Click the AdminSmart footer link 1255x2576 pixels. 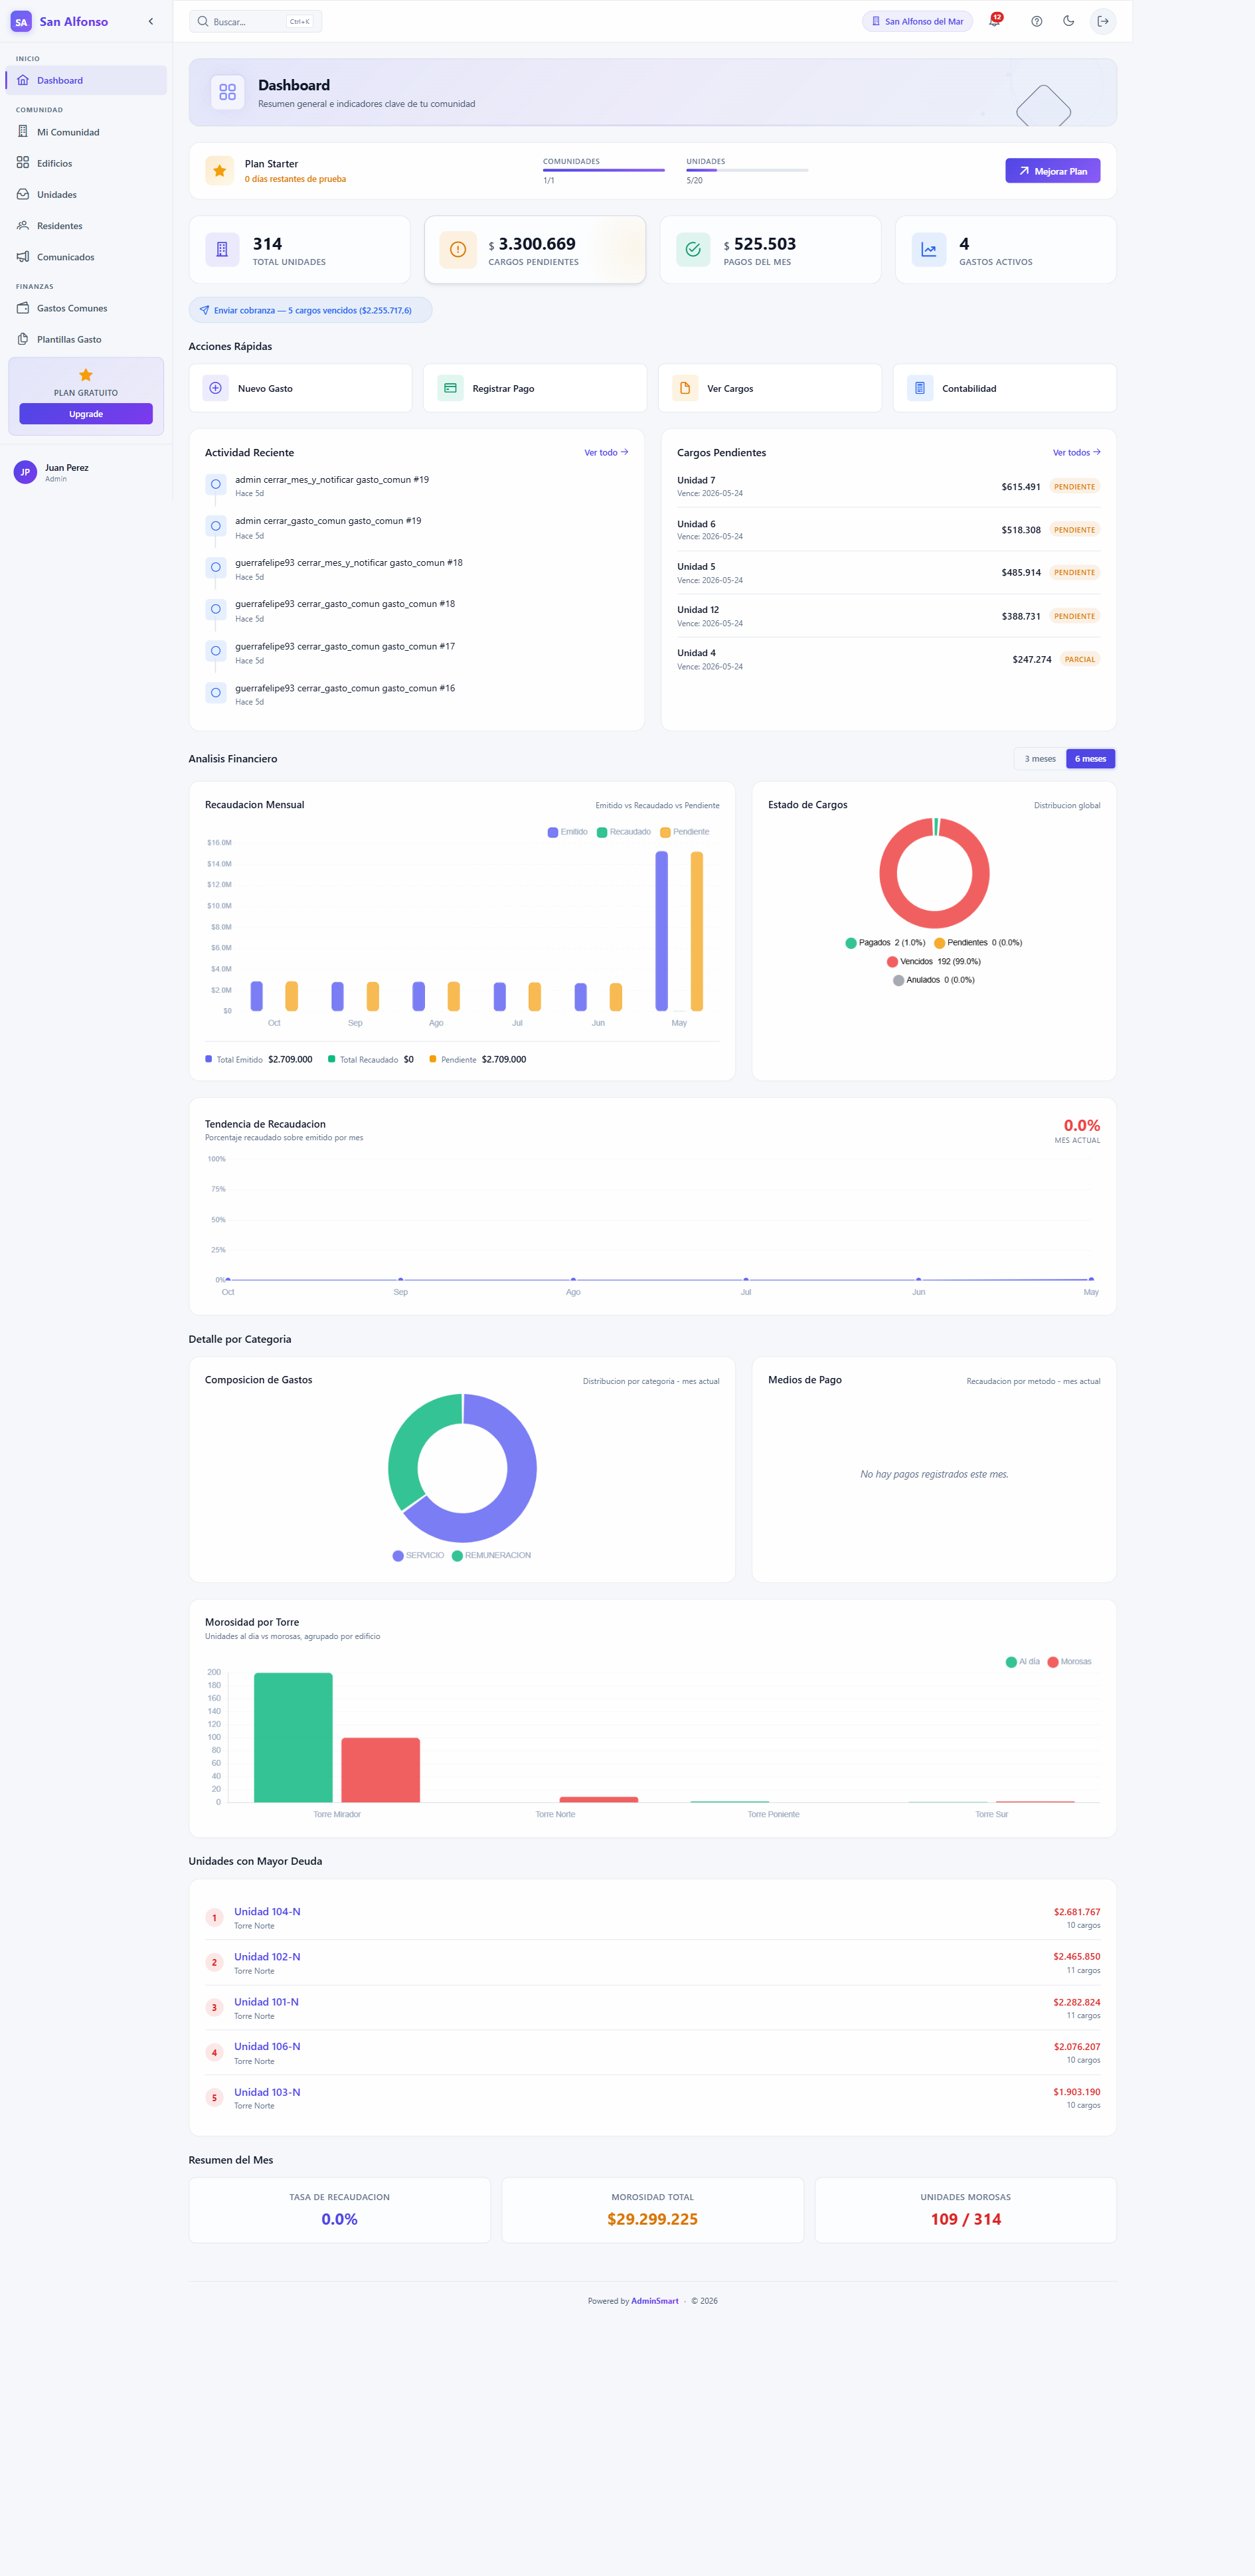(x=655, y=2300)
